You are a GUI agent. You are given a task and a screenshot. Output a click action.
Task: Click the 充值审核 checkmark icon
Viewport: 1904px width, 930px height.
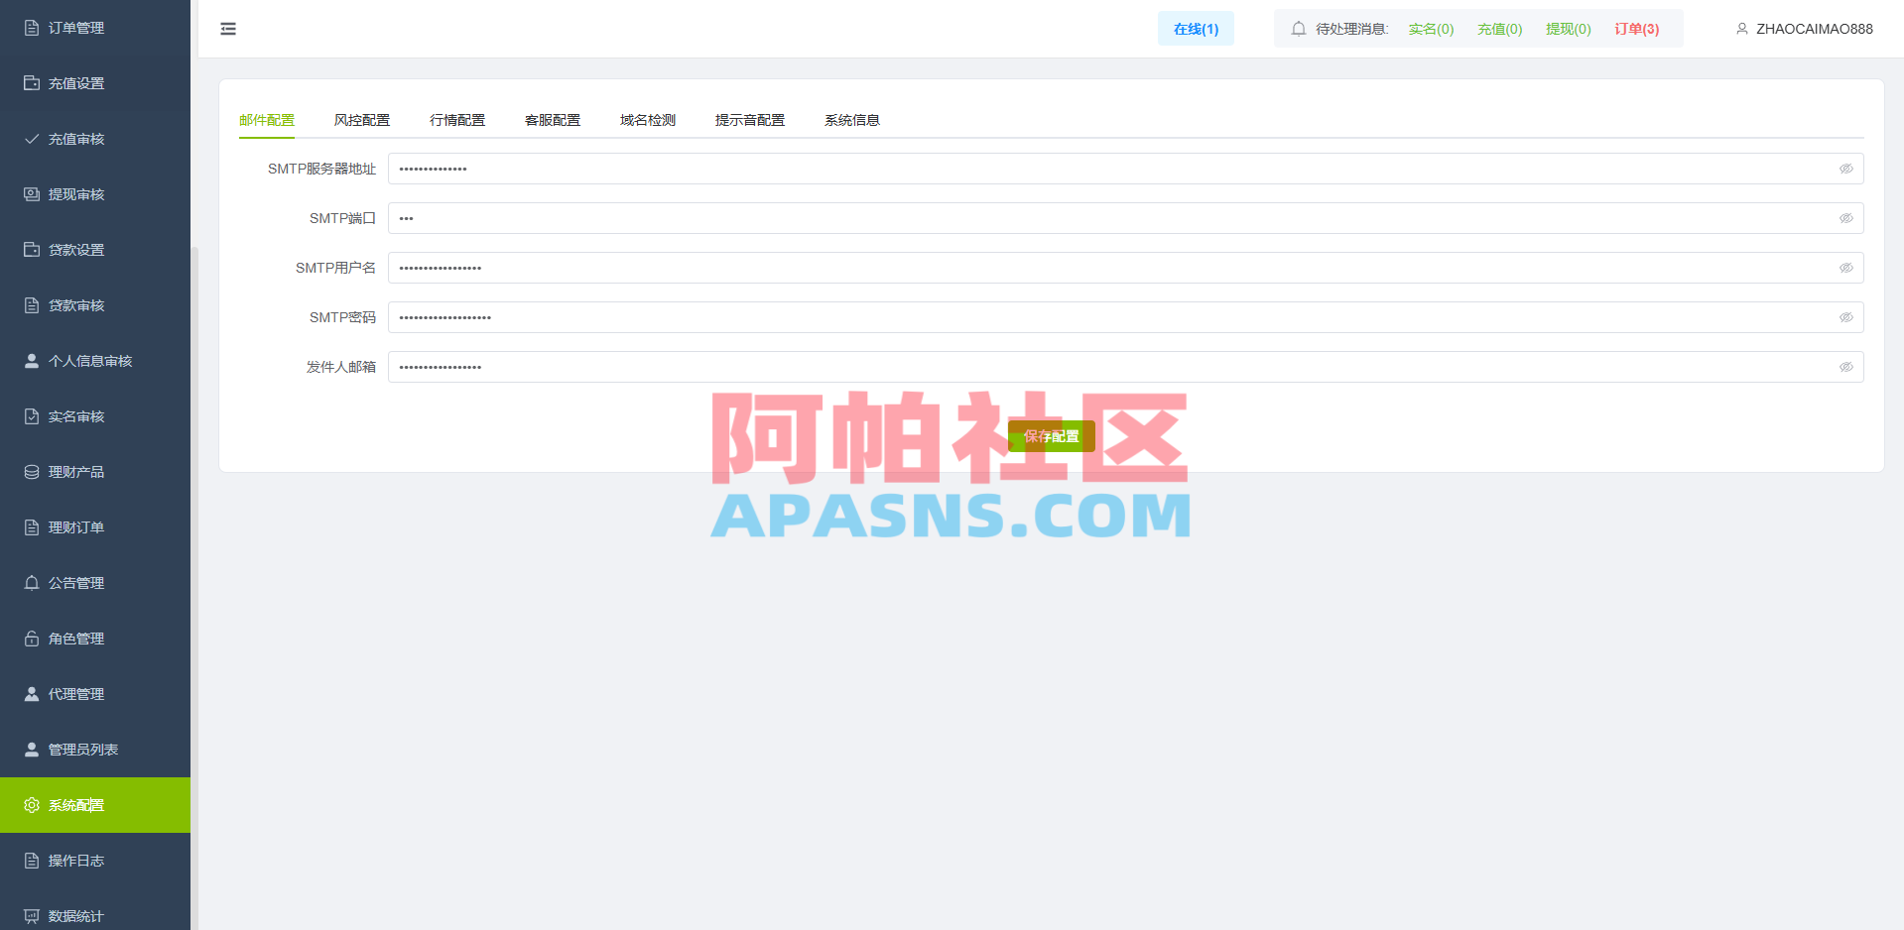point(32,139)
